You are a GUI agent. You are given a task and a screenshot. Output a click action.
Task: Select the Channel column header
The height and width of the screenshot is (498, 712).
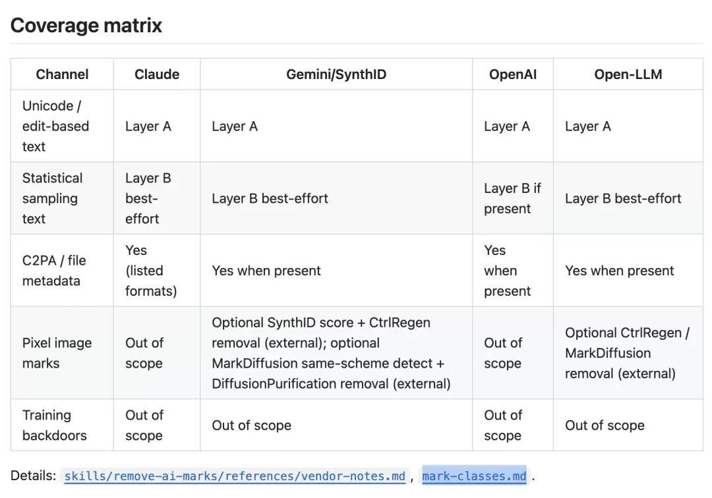pos(62,74)
